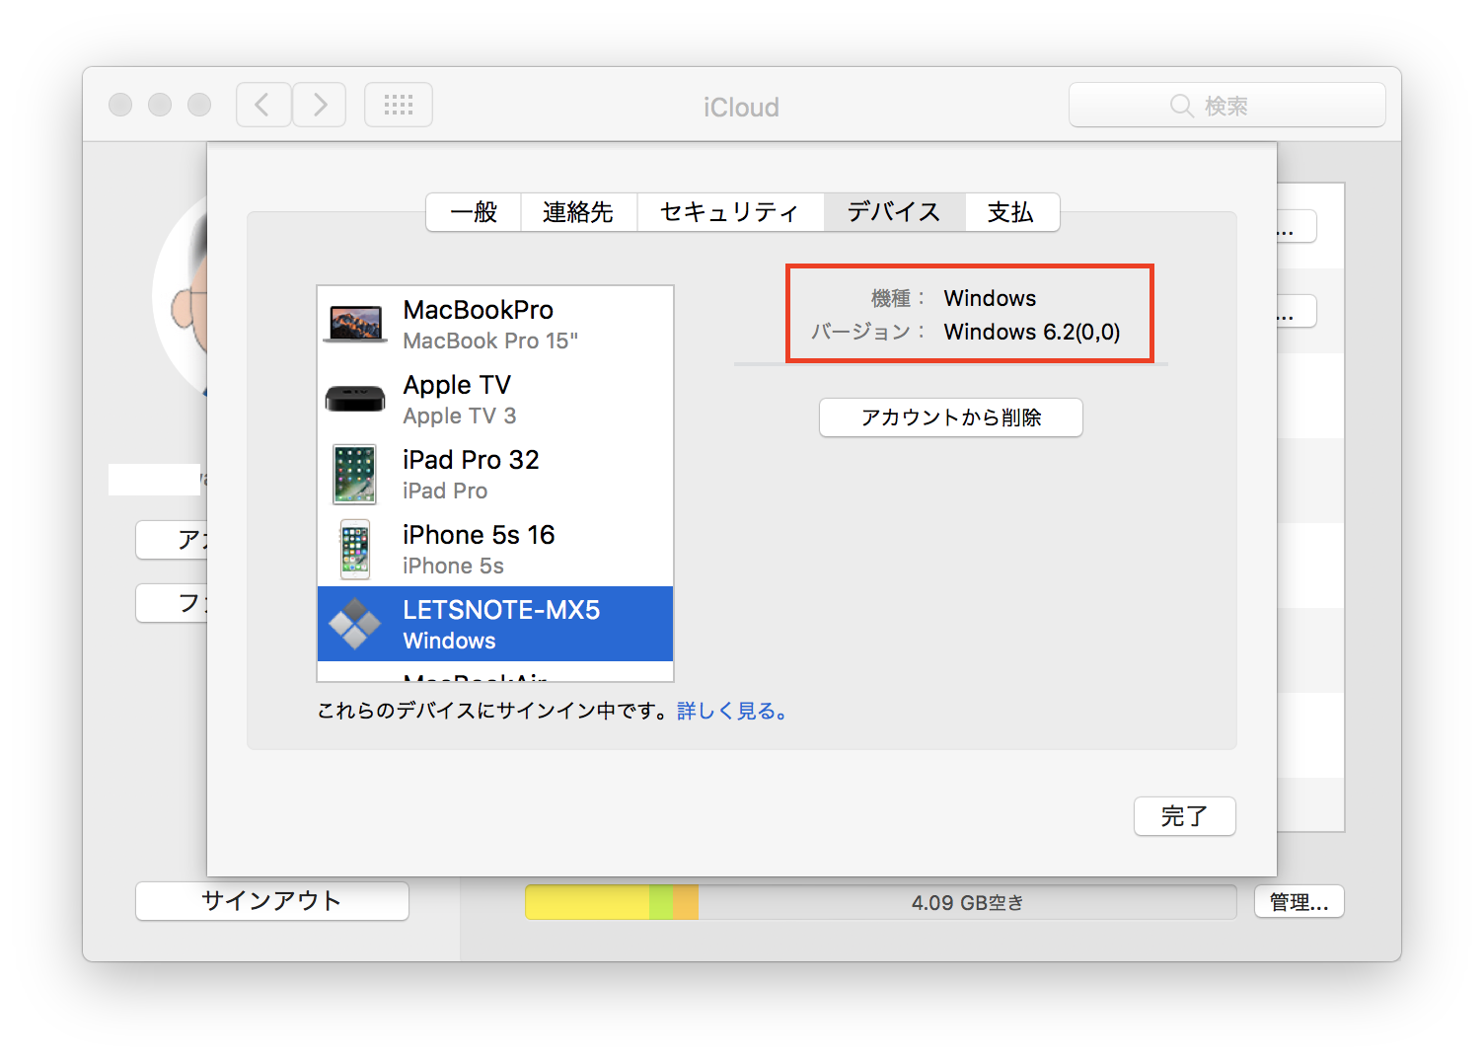Show all preferences via grid icon
1484x1060 pixels.
(x=399, y=105)
